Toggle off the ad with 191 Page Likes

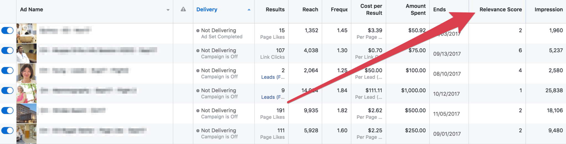pyautogui.click(x=7, y=111)
